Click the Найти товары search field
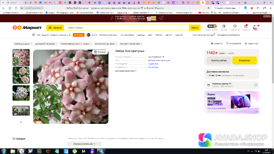The height and width of the screenshot is (154, 274). tap(127, 28)
